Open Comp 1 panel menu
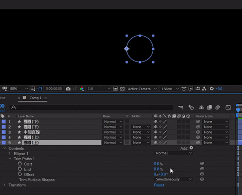 (x=46, y=98)
